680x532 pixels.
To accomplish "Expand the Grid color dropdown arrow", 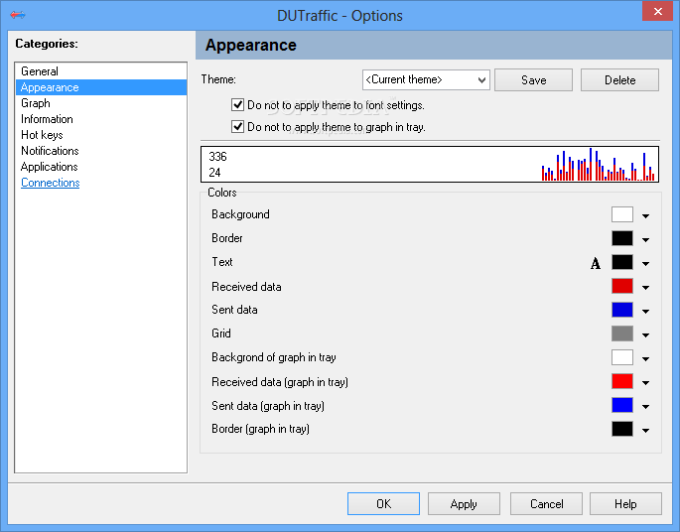I will [x=645, y=334].
